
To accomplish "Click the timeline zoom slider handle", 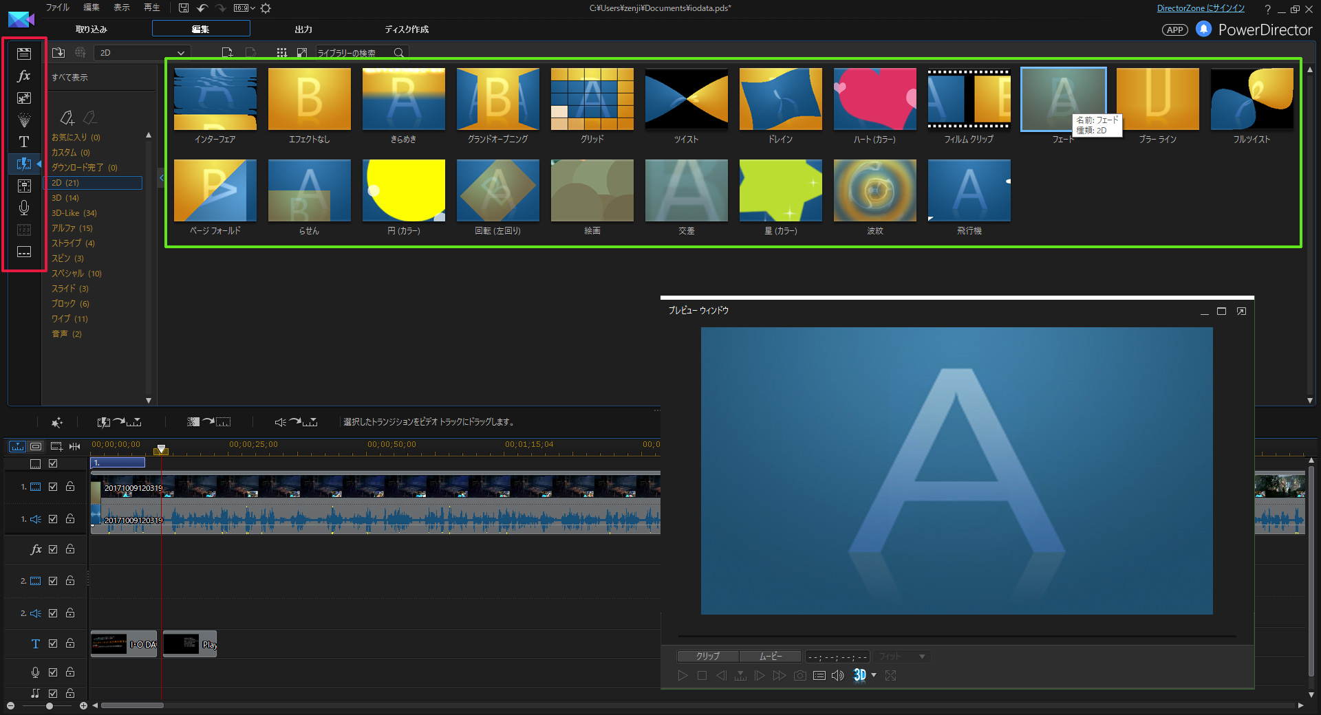I will [50, 706].
